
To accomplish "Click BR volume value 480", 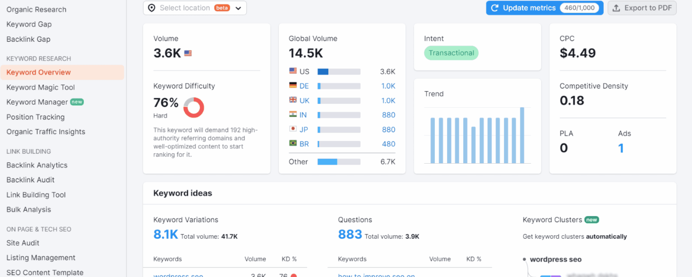I will coord(389,144).
